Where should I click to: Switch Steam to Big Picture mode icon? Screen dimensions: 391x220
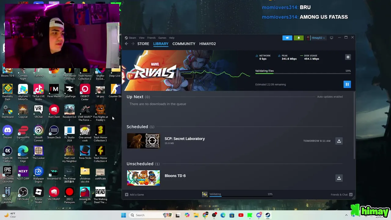tap(331, 38)
